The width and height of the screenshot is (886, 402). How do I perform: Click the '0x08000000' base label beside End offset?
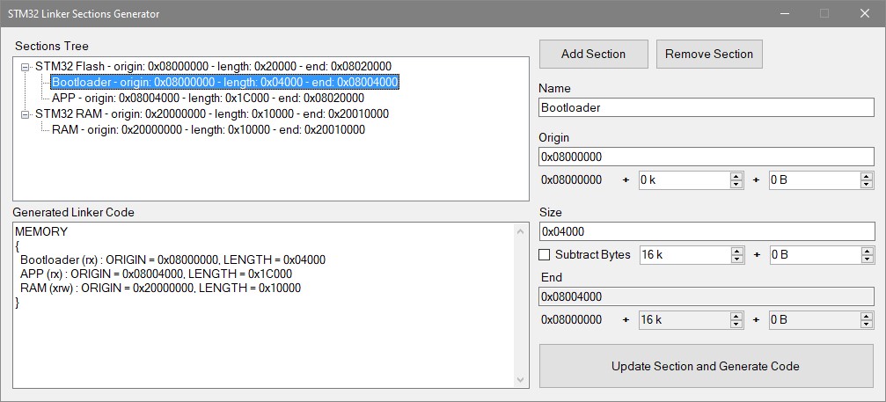point(571,320)
